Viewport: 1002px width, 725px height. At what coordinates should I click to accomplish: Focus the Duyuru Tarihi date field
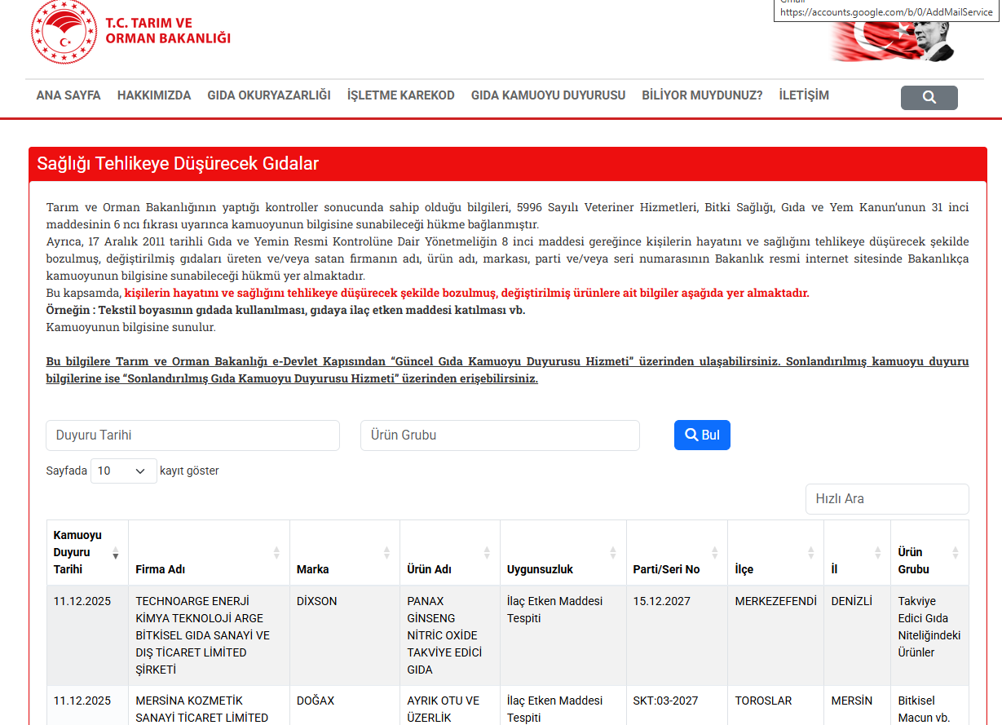(x=192, y=435)
